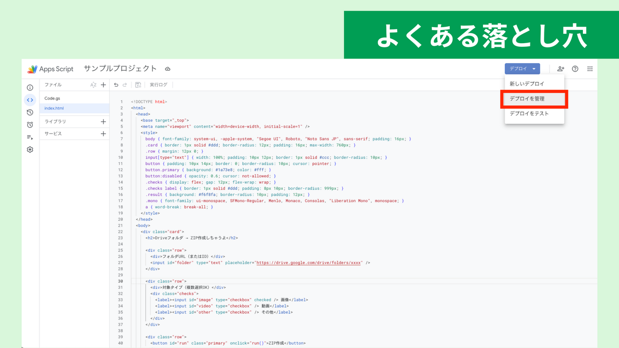619x348 pixels.
Task: Open the デプロイ dropdown button
Action: (x=522, y=69)
